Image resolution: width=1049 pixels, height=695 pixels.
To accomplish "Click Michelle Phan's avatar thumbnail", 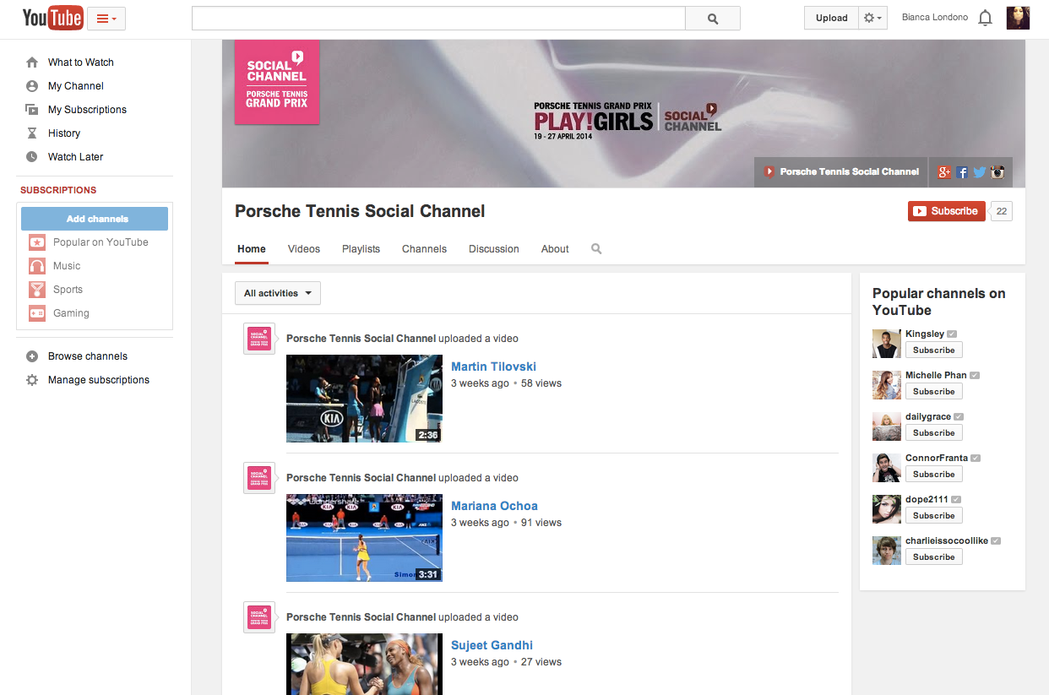I will pyautogui.click(x=887, y=385).
